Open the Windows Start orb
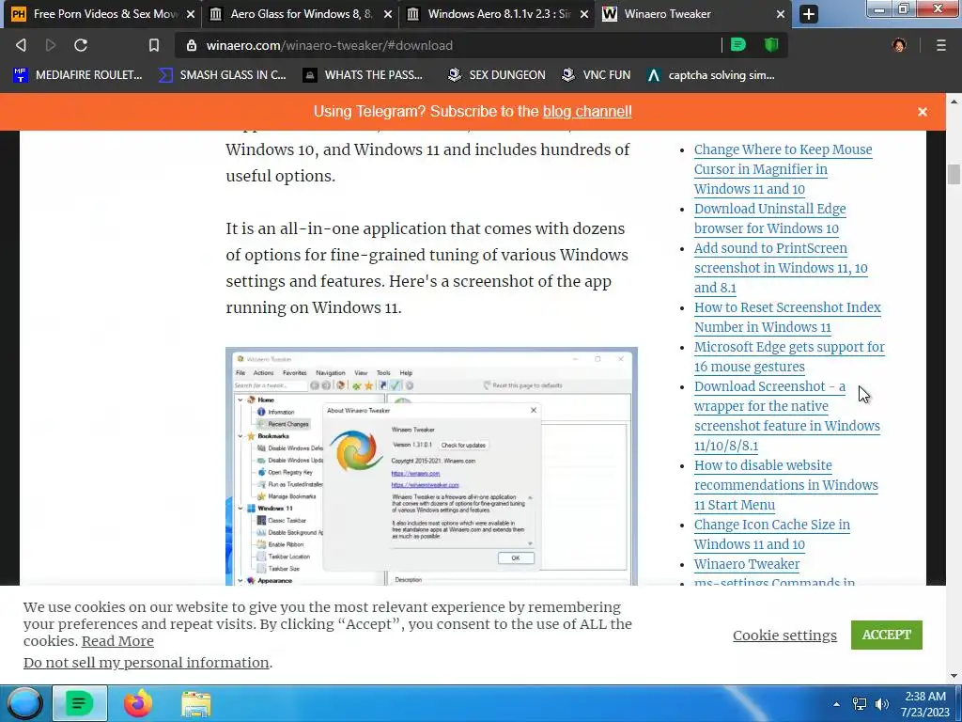The image size is (962, 722). coord(24,703)
